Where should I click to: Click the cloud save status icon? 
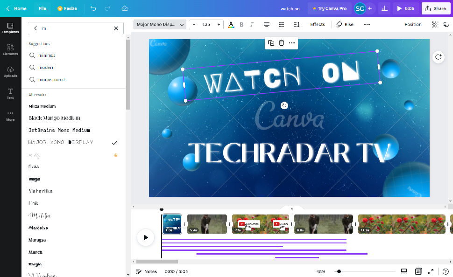(125, 9)
